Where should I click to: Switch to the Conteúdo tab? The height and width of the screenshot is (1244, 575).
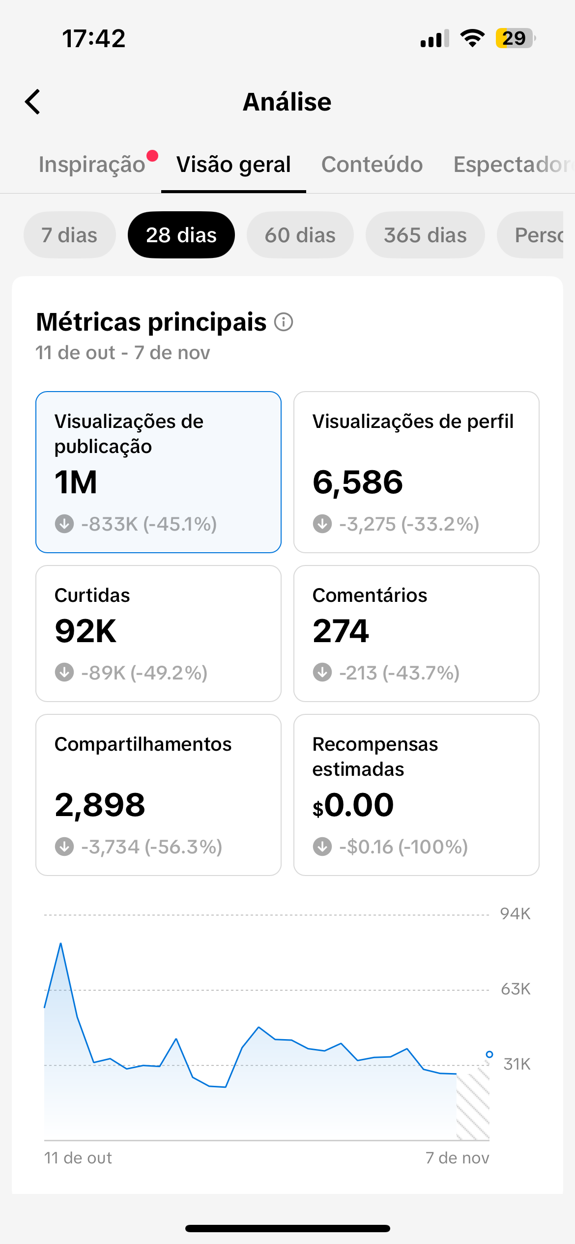point(372,165)
